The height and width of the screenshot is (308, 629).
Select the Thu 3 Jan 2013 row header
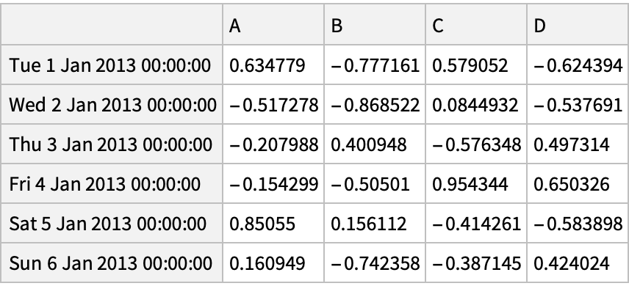pos(110,144)
